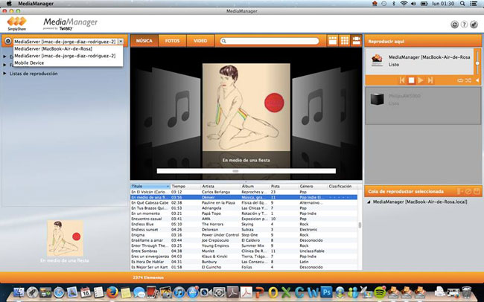The width and height of the screenshot is (484, 302).
Task: Open the help question mark icon
Action: 464,25
